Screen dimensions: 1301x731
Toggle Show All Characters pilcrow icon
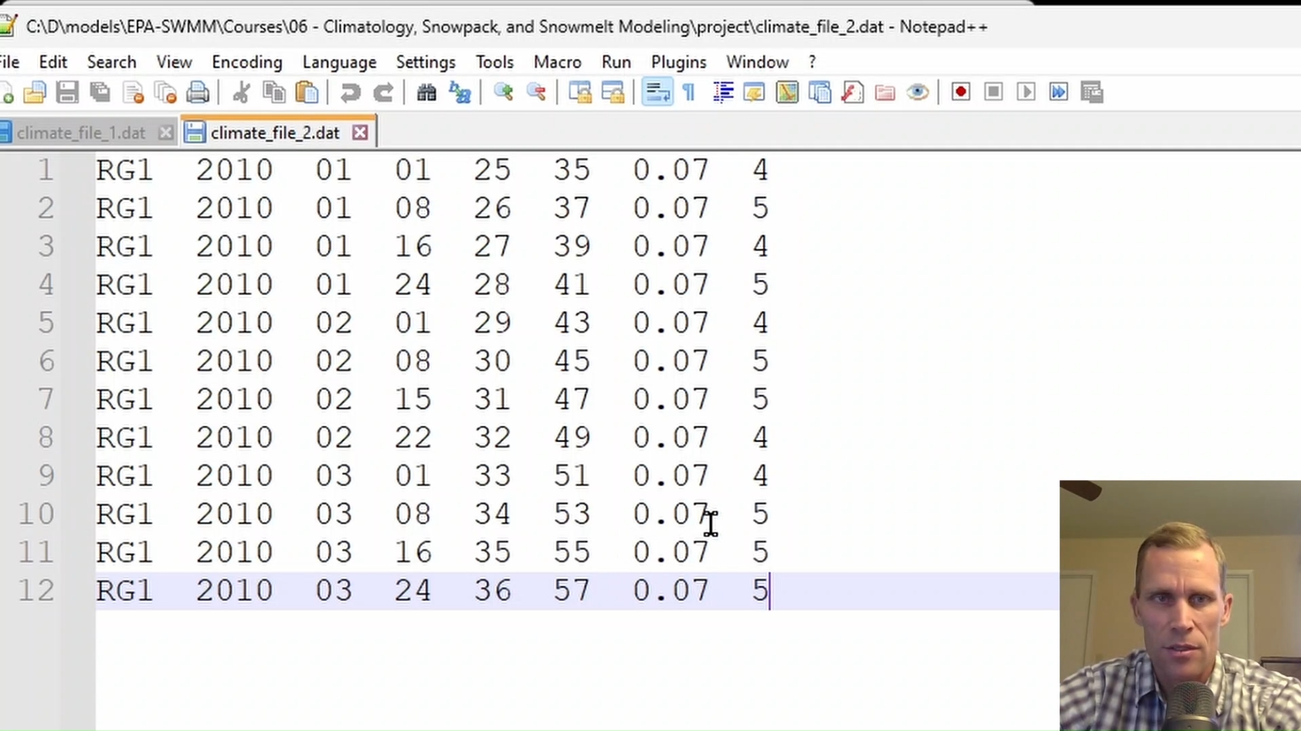coord(689,92)
